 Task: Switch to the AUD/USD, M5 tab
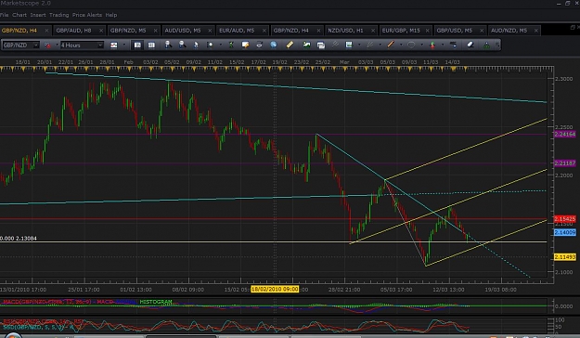183,31
